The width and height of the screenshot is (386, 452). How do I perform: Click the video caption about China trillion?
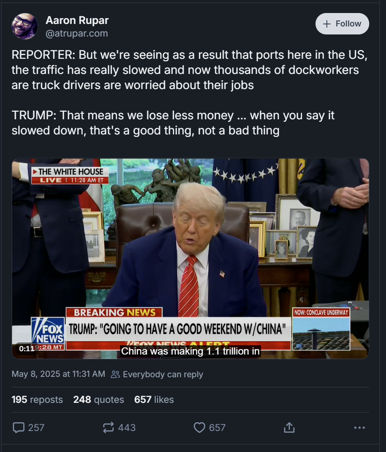click(x=190, y=351)
